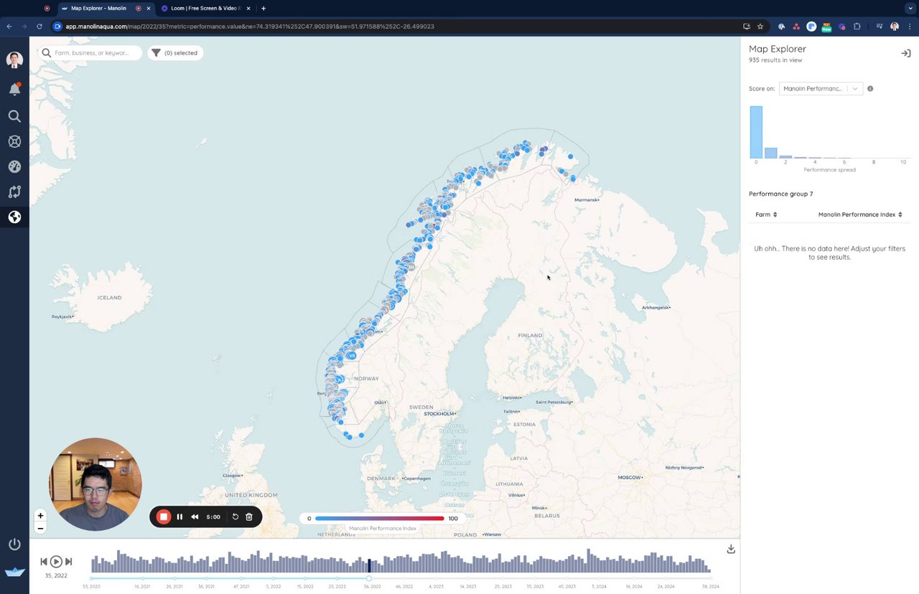Jump timeline to marker 46, 2022
The image size is (919, 594).
click(402, 578)
